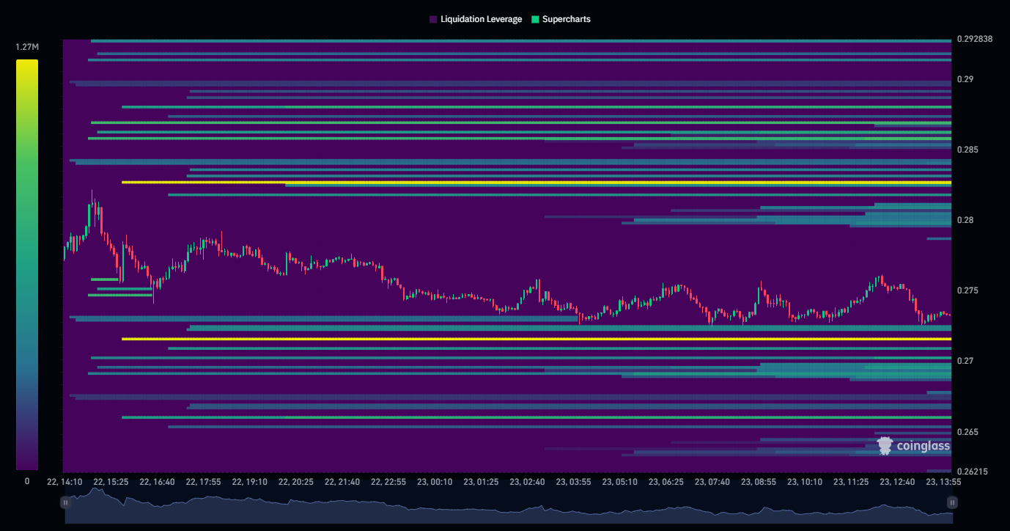This screenshot has height=531, width=1010.
Task: Click the vertical color scale bar of liquidation intensity
Action: (x=27, y=265)
